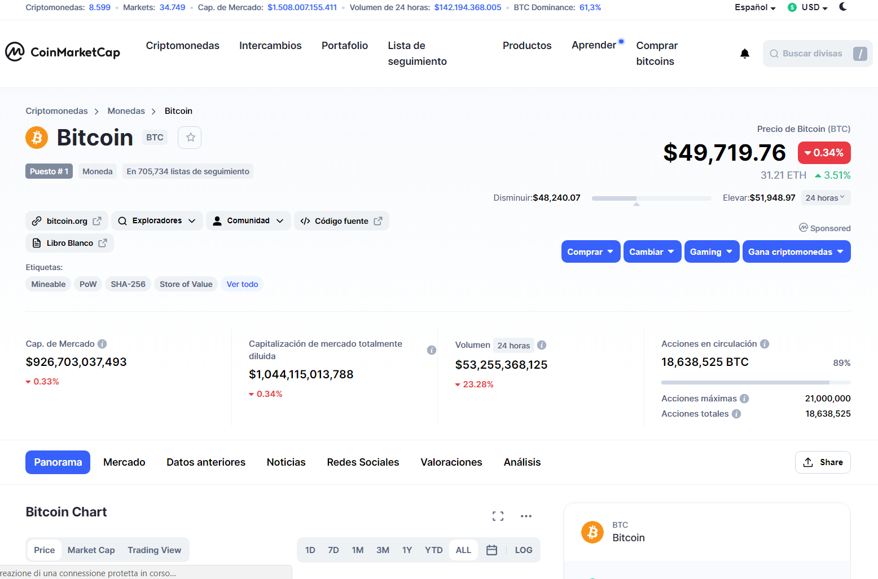Add Bitcoin to watchlist star
This screenshot has height=579, width=878.
pyautogui.click(x=190, y=138)
